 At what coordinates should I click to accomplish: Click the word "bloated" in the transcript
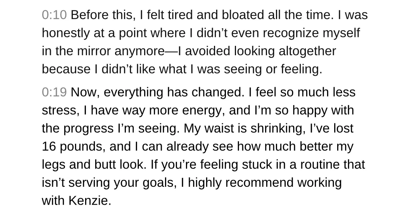point(243,15)
